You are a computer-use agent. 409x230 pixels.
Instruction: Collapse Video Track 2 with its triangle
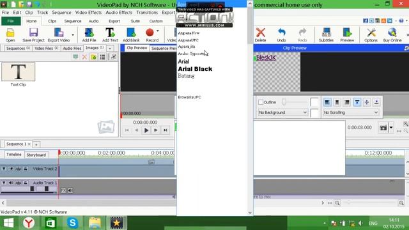(x=4, y=169)
